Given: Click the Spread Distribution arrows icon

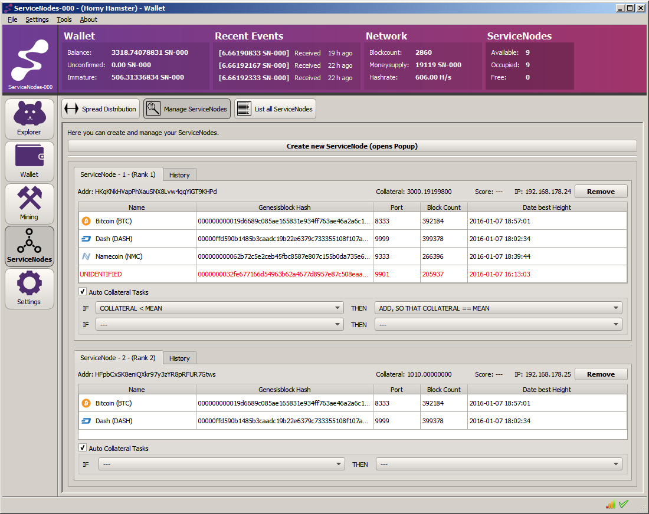Looking at the screenshot, I should click(71, 109).
